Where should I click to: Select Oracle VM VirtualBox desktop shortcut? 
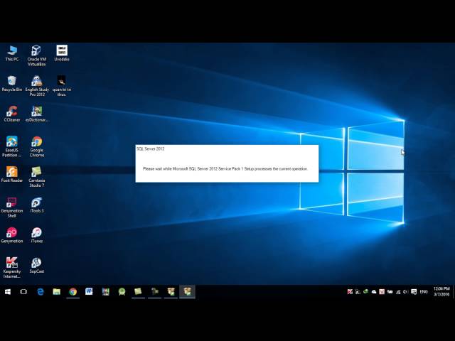point(36,55)
